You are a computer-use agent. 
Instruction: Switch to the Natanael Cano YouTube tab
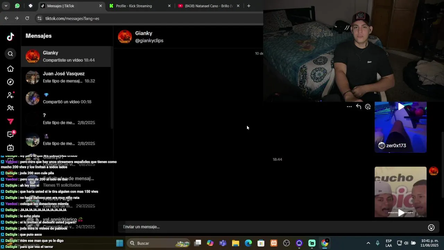(x=208, y=6)
